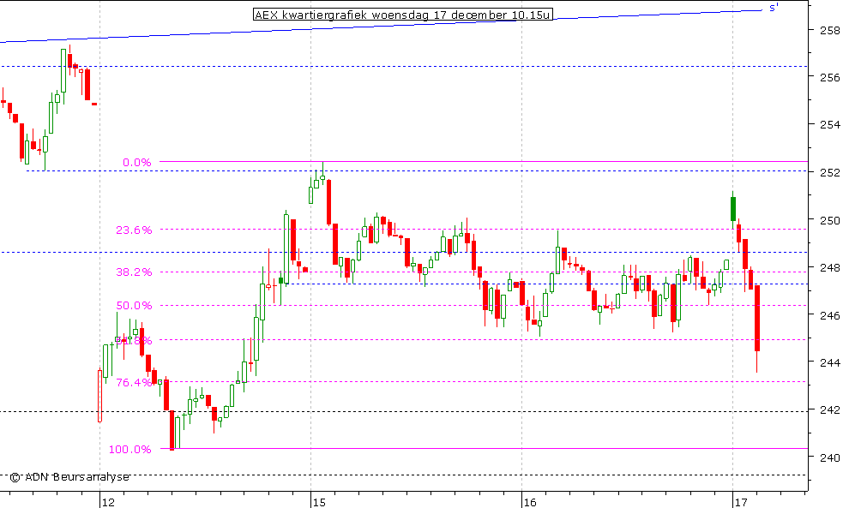Click the 242 price axis label
This screenshot has height=508, width=843.
click(x=829, y=409)
